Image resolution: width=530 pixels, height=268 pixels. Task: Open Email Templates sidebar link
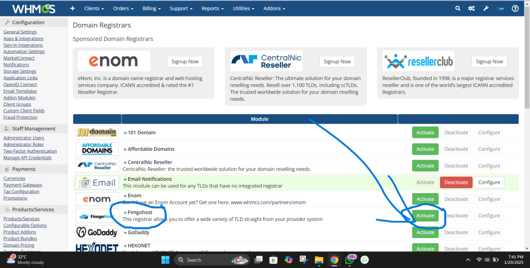pyautogui.click(x=20, y=91)
